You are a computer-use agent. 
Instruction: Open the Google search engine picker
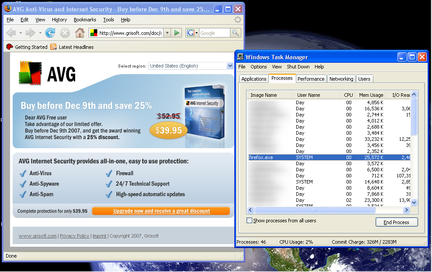click(192, 33)
